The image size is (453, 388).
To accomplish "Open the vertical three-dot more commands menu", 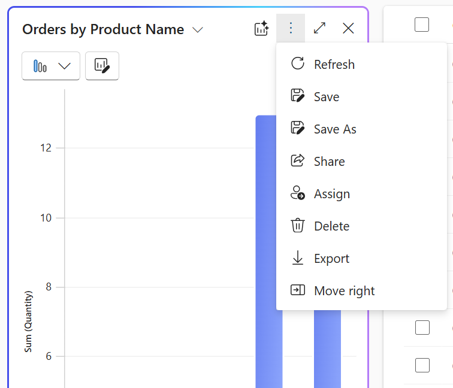I will [291, 28].
